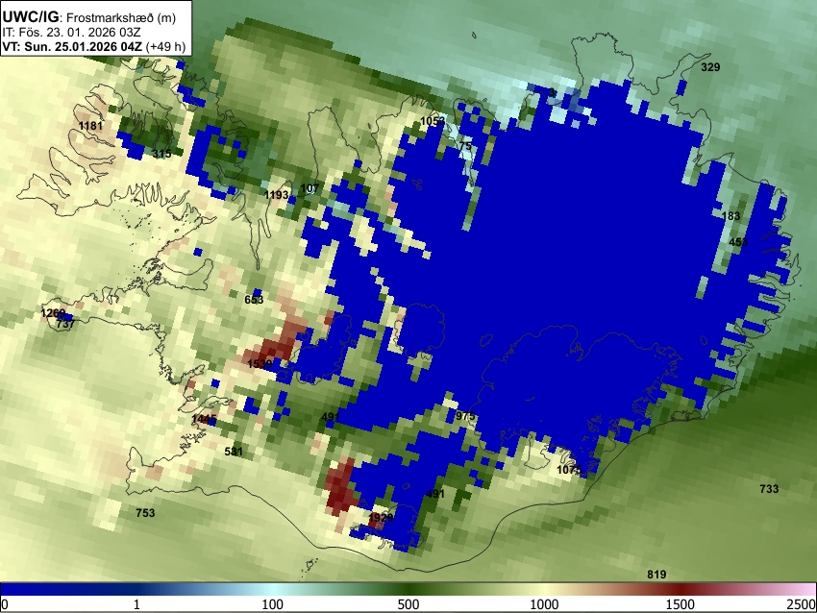The height and width of the screenshot is (613, 817).
Task: Click the 819 value label
Action: (656, 575)
